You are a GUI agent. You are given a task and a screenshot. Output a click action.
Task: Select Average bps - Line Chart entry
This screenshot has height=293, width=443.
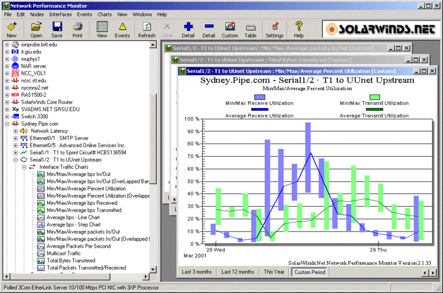(73, 218)
